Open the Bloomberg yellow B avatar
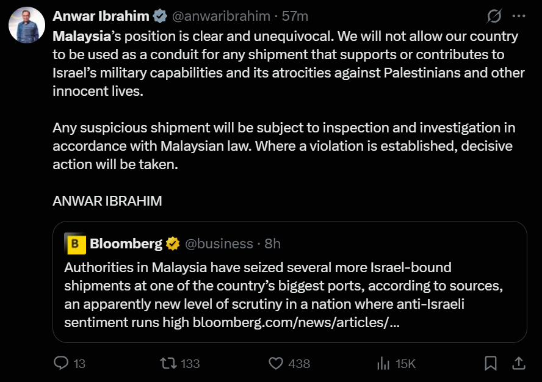 [x=75, y=243]
